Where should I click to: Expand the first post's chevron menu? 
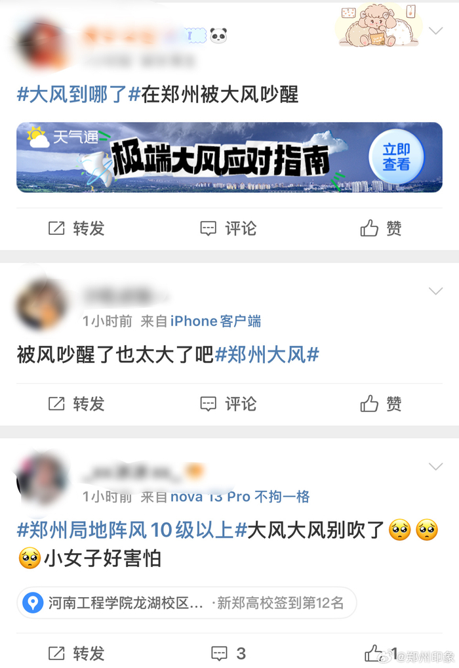[x=435, y=31]
